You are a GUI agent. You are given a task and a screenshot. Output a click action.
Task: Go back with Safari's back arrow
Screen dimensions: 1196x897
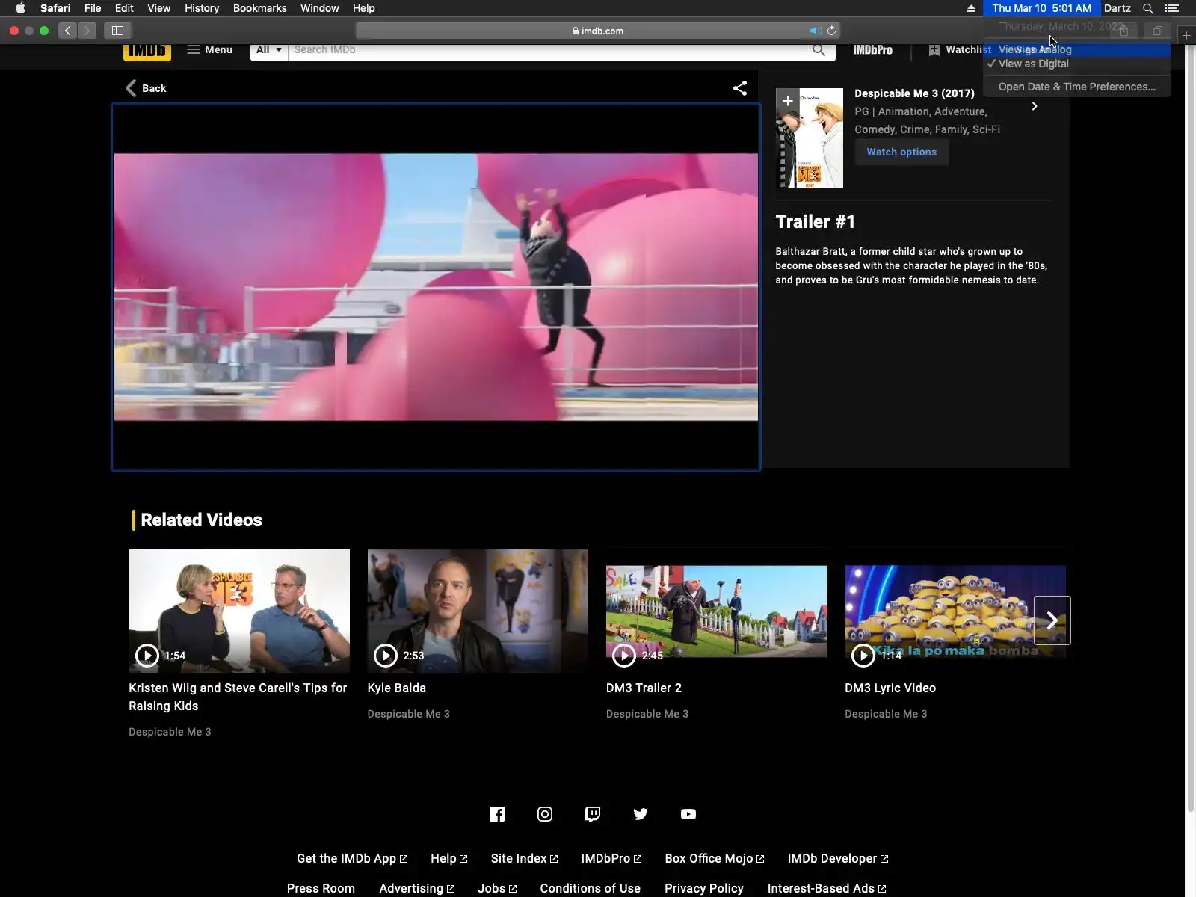coord(68,31)
